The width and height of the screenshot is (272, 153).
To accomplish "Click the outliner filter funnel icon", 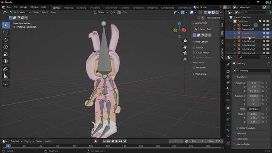I will click(x=270, y=12).
